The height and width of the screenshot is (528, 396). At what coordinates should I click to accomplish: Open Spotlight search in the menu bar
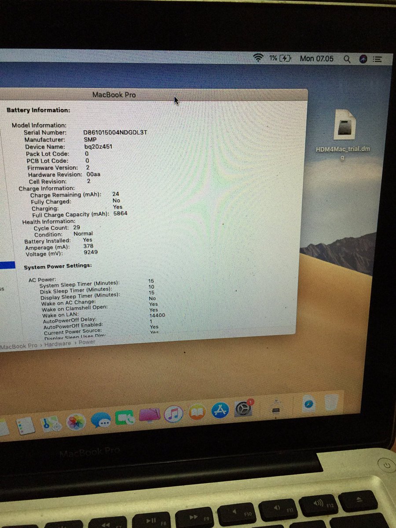point(347,59)
